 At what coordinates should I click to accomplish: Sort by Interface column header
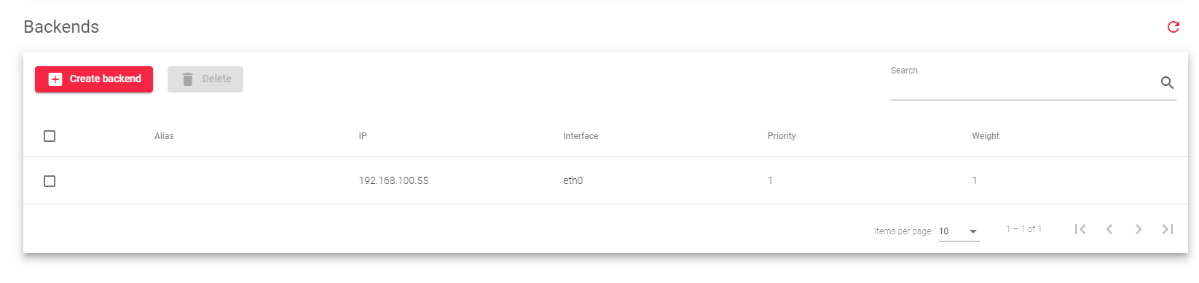tap(581, 136)
